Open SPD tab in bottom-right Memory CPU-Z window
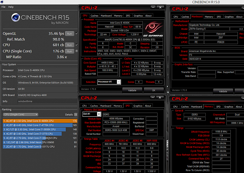 point(218,107)
